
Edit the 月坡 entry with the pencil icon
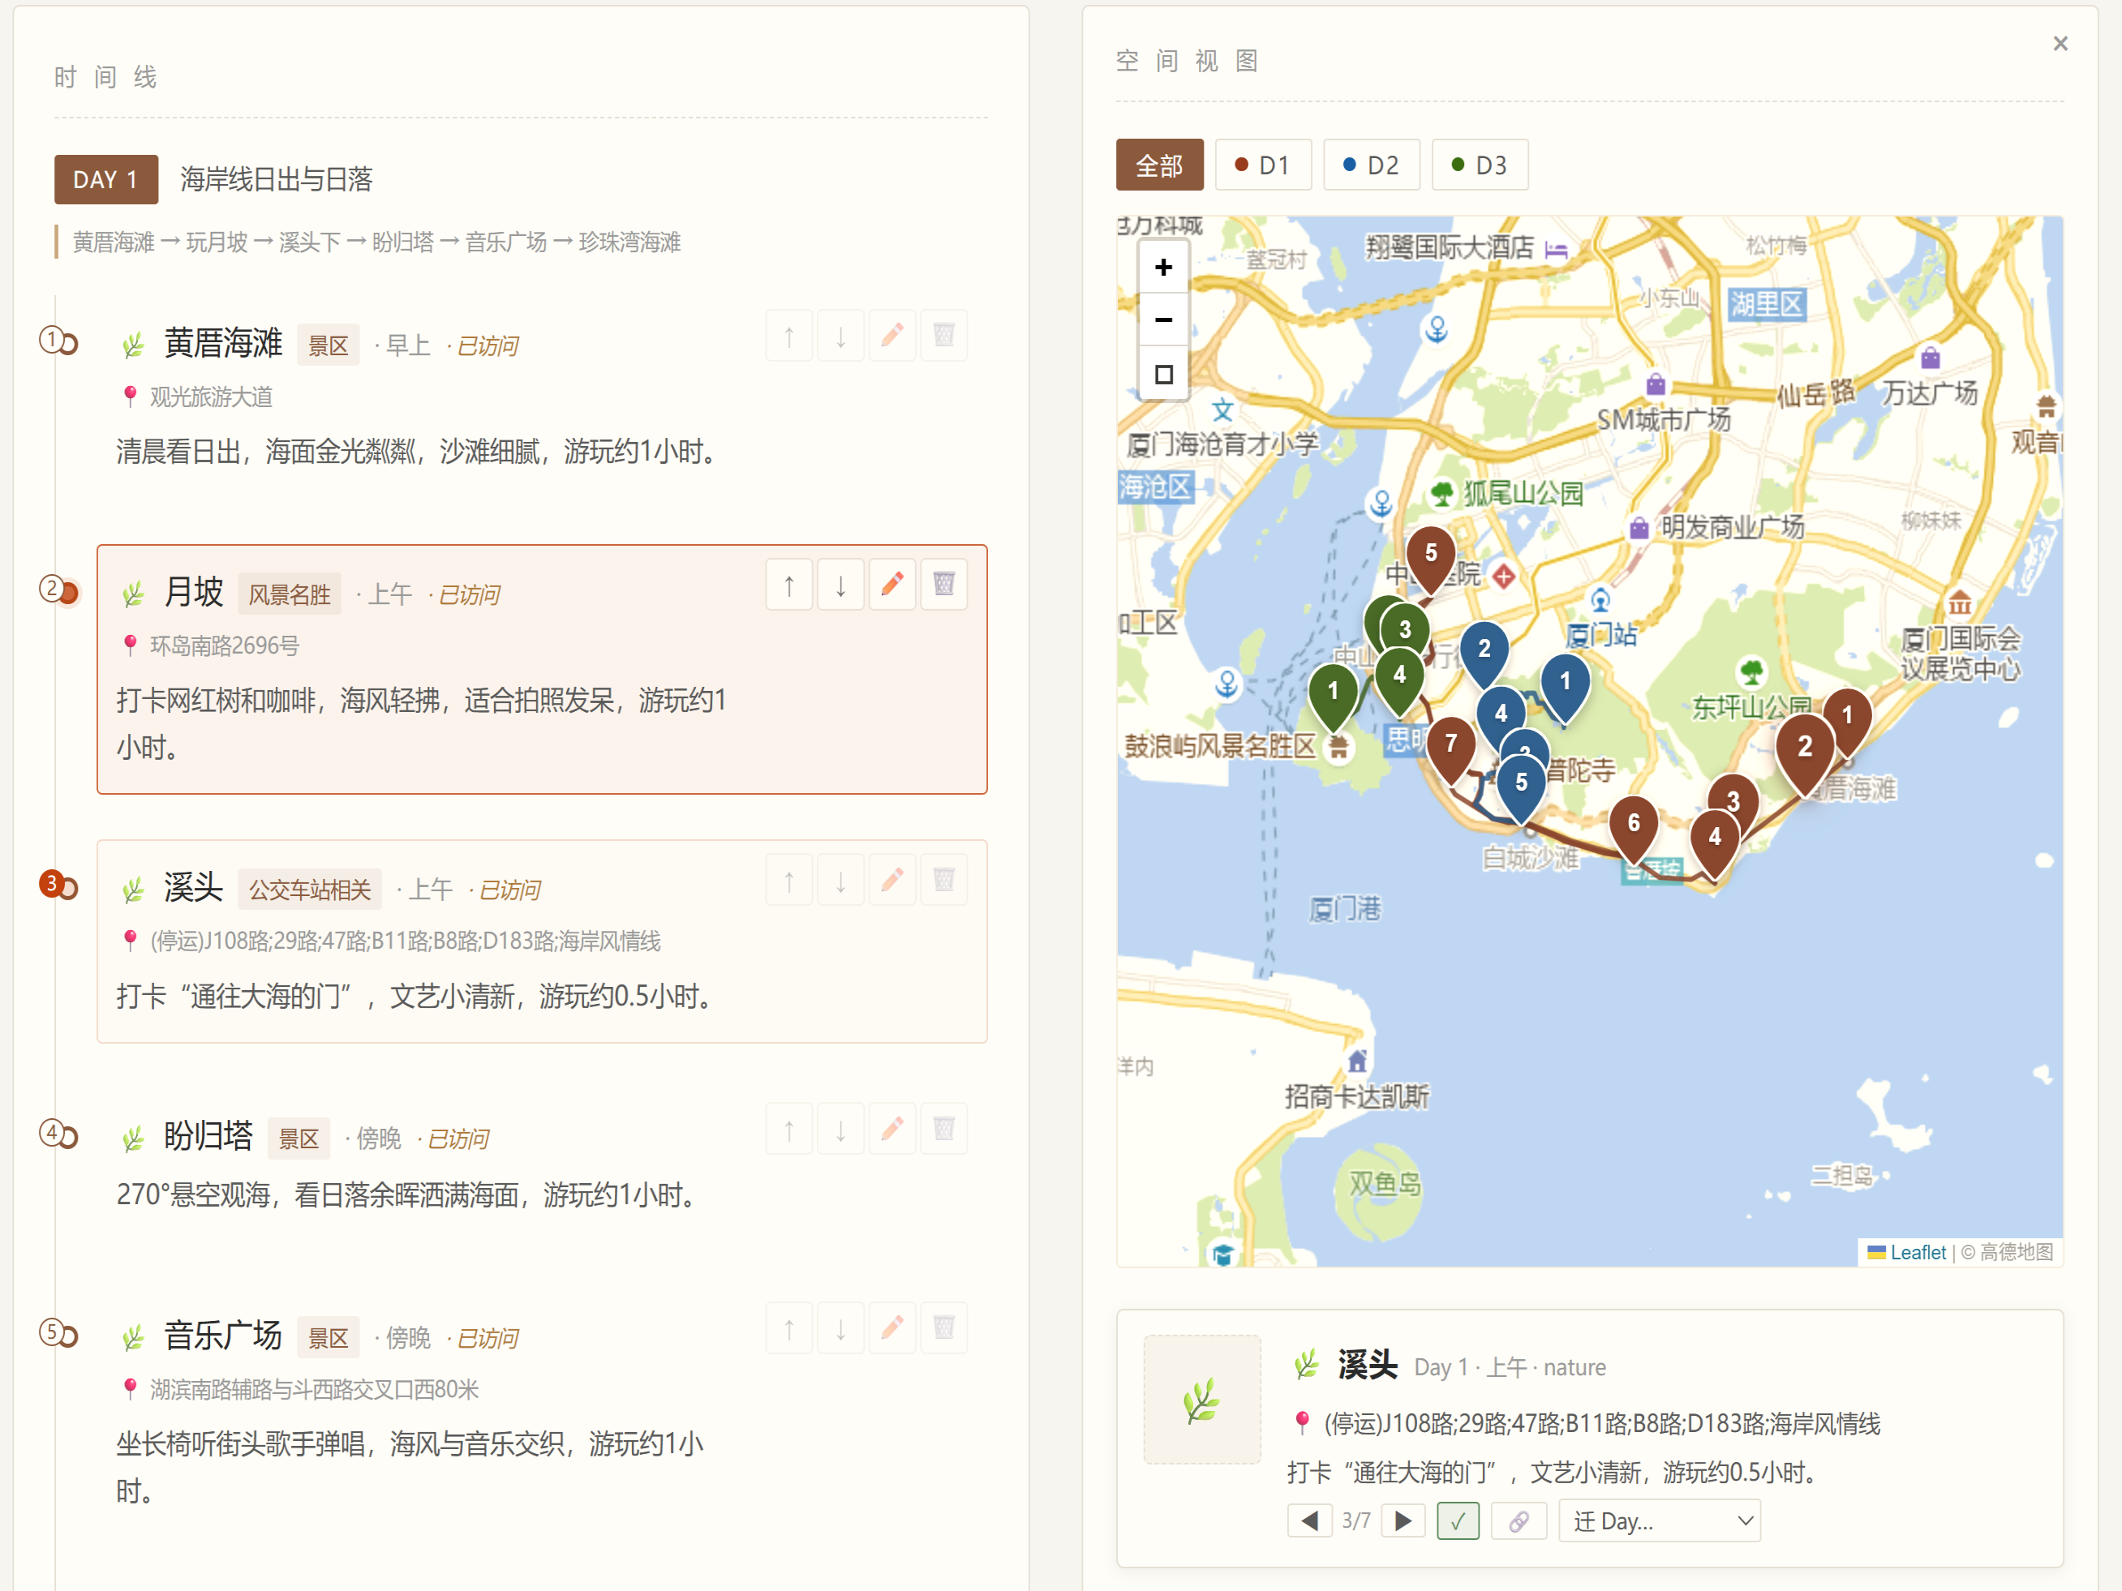(x=892, y=585)
